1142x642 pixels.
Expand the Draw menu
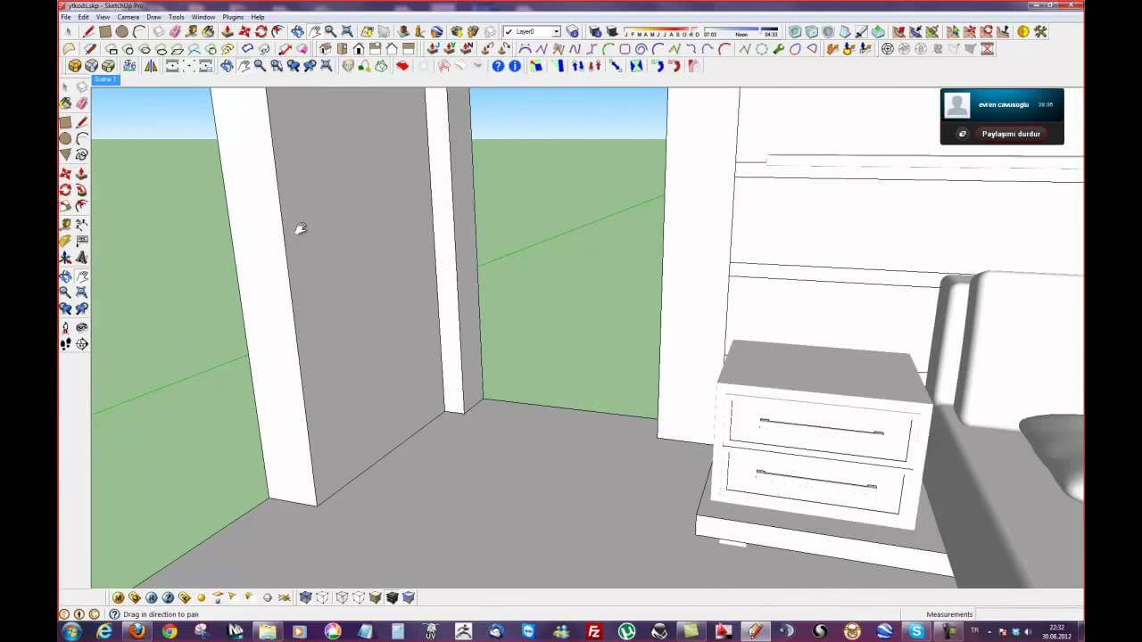(x=153, y=17)
